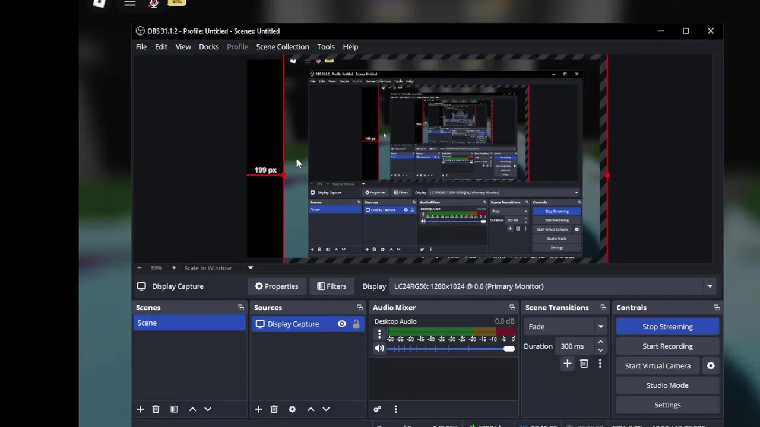Open OBS Settings from Controls

pos(667,405)
